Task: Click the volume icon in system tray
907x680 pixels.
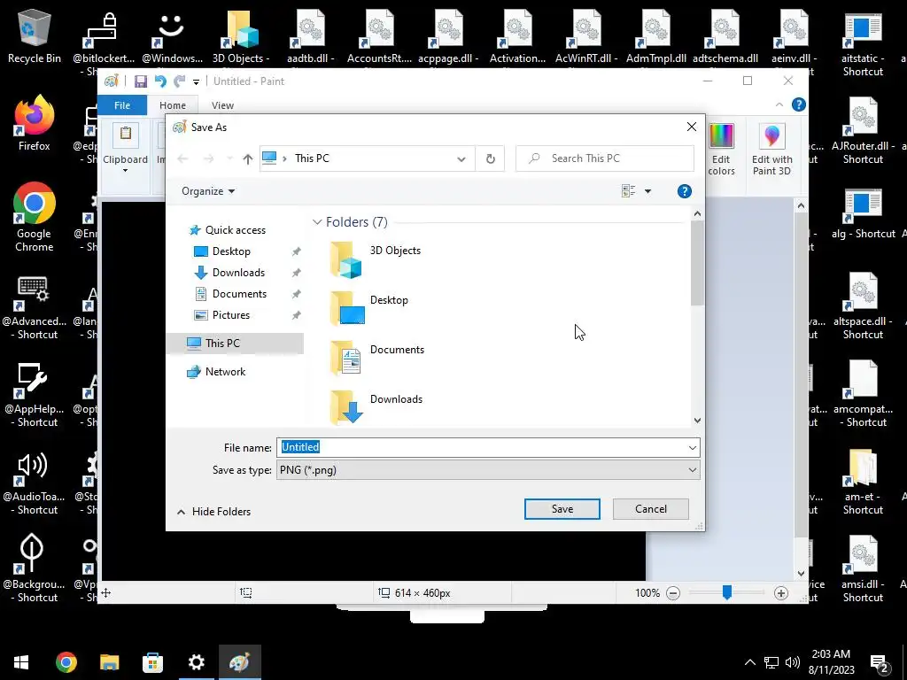Action: 793,662
